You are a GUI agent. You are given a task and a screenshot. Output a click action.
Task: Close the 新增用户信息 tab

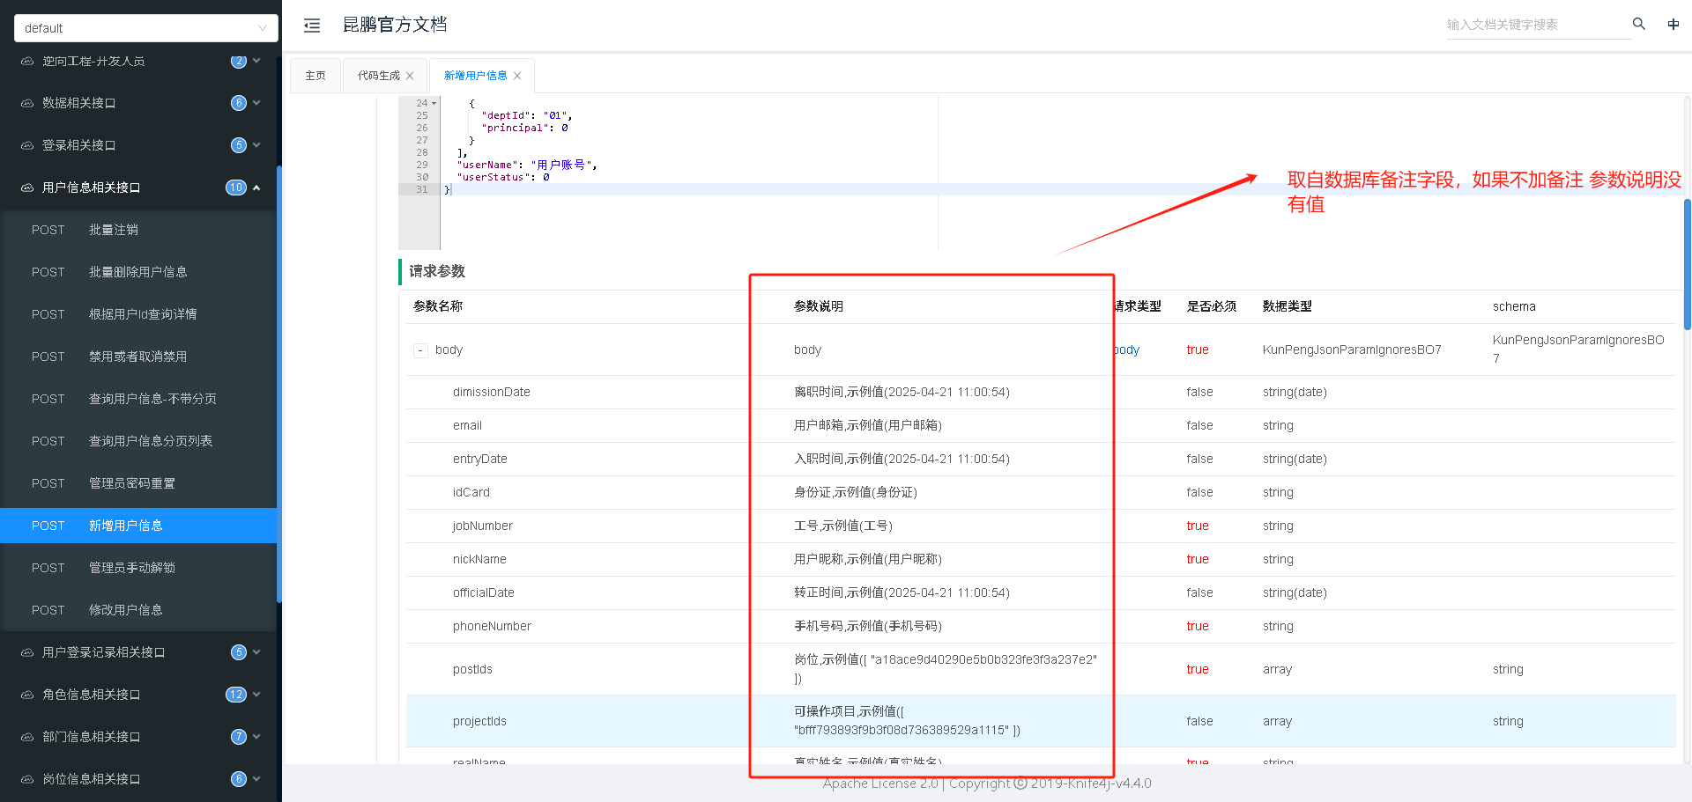[517, 76]
